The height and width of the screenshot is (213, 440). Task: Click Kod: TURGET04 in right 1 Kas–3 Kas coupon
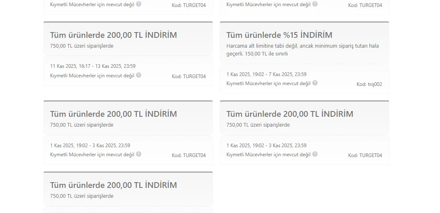[x=365, y=155]
